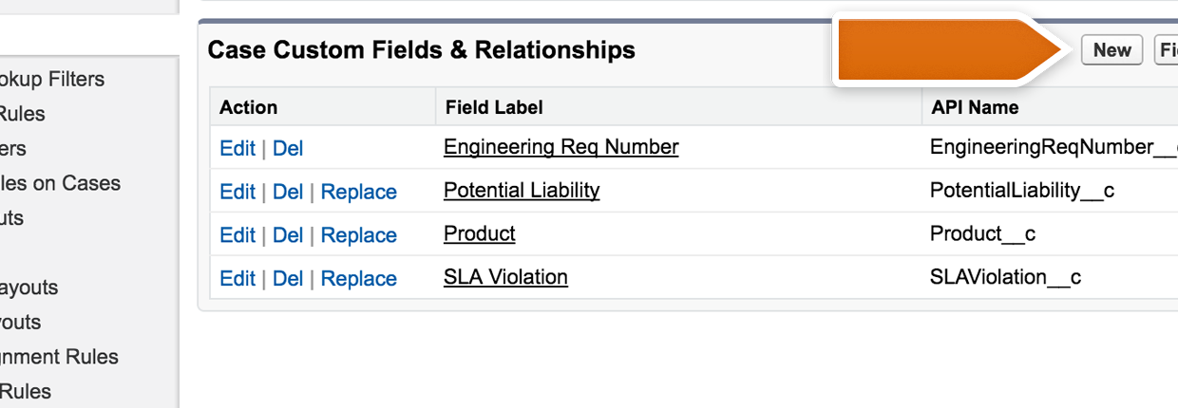The width and height of the screenshot is (1178, 408).
Task: Open Lookup Filters in the sidebar
Action: click(x=52, y=80)
